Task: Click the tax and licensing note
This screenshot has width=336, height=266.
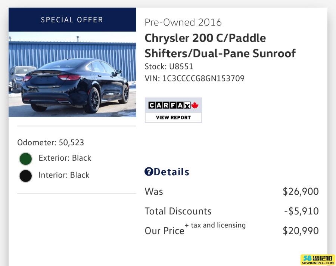Action: coord(215,225)
